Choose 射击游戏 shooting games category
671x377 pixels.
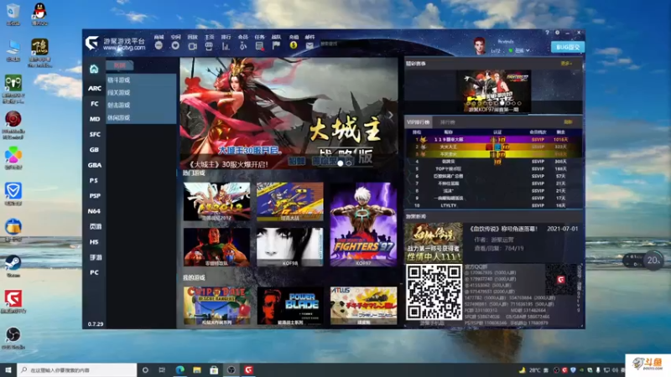point(141,106)
